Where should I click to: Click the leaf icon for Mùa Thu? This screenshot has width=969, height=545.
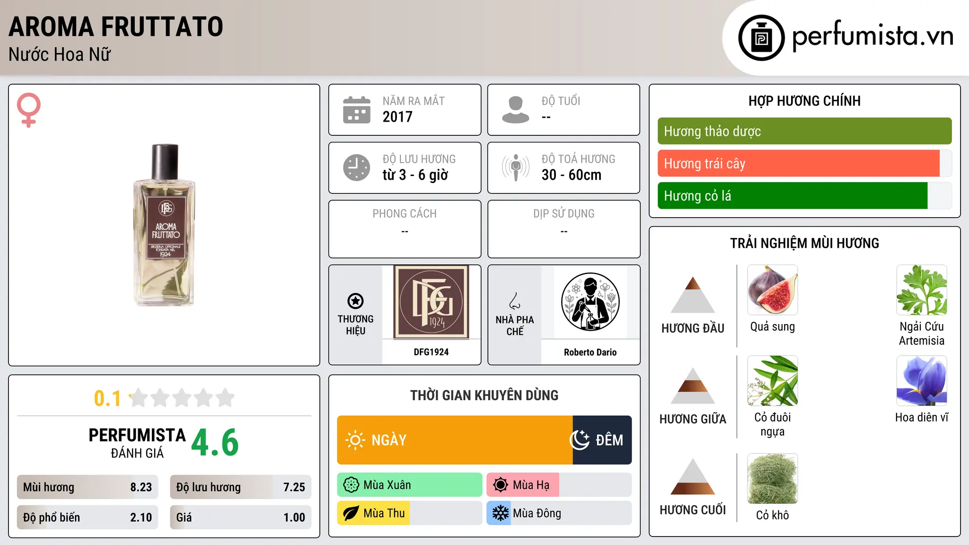tap(351, 513)
